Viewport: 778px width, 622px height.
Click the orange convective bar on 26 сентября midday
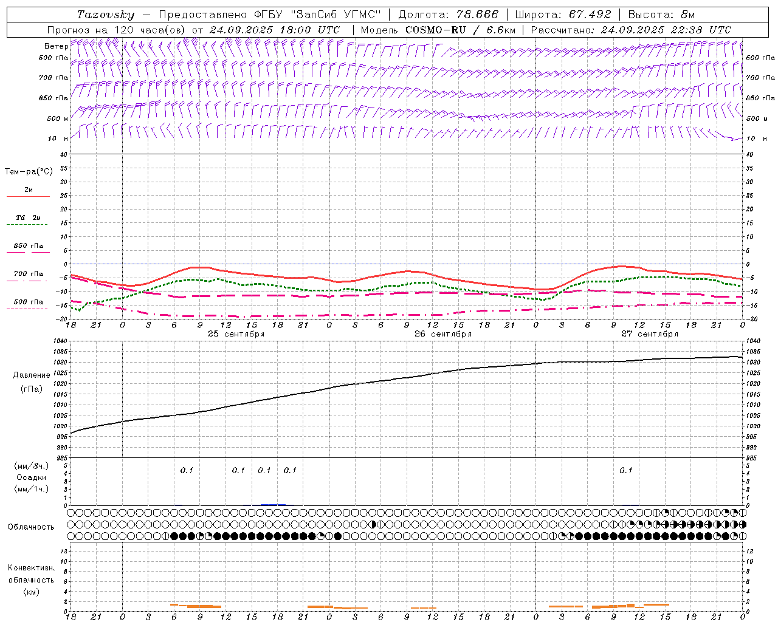click(x=424, y=608)
